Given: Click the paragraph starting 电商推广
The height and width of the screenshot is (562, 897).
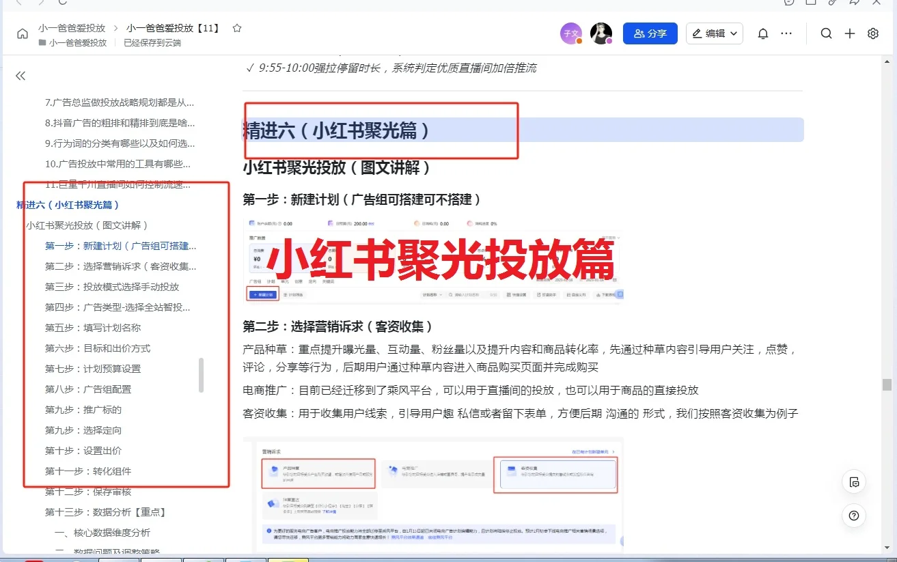Looking at the screenshot, I should tap(471, 391).
